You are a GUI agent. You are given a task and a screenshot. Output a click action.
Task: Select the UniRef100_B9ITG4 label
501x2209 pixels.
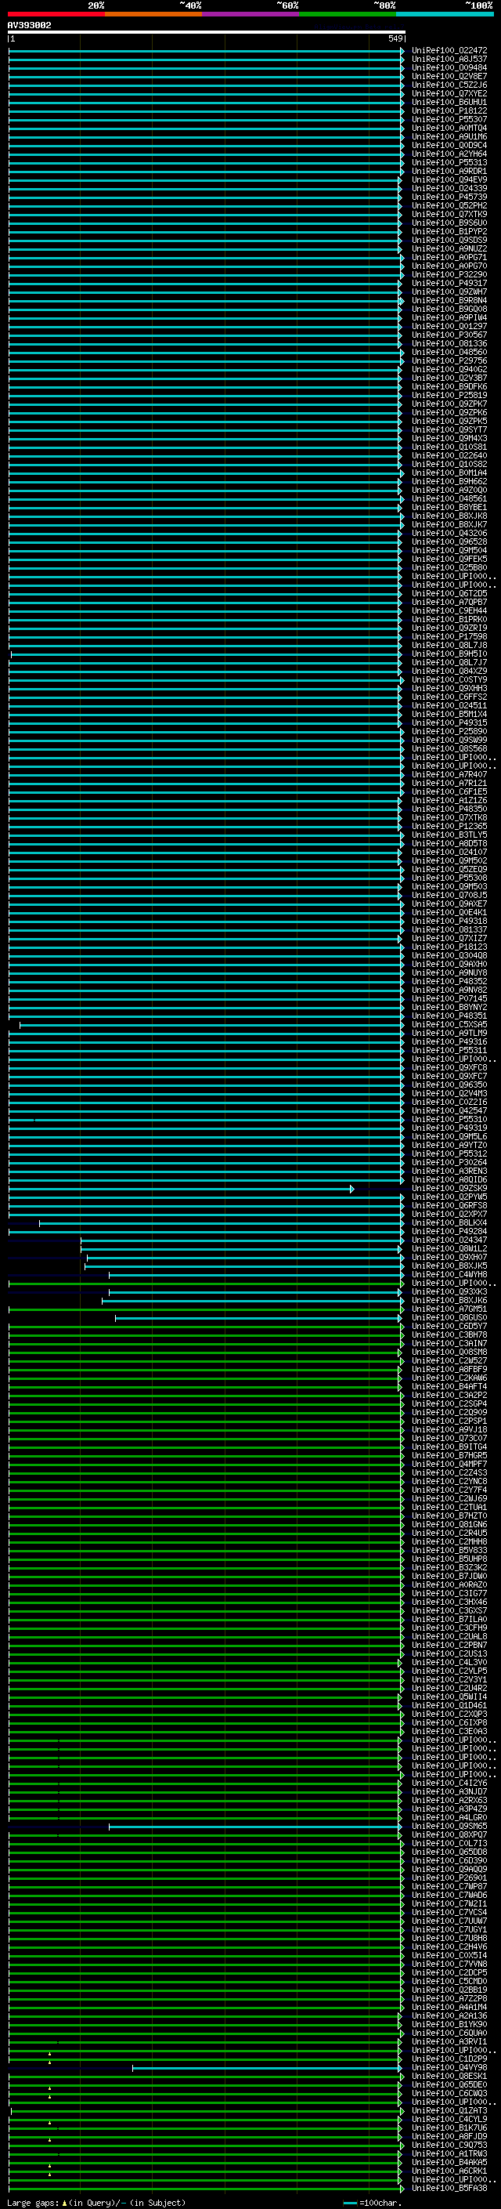(x=449, y=1447)
